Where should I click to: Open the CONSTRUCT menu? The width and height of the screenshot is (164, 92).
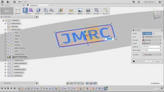pyautogui.click(x=60, y=14)
